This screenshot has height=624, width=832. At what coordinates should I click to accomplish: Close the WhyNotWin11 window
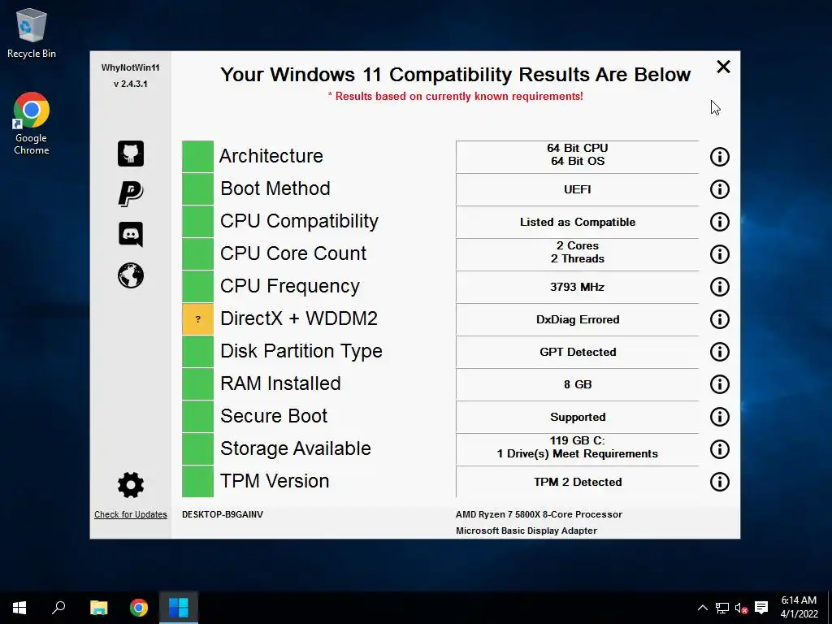[x=723, y=67]
